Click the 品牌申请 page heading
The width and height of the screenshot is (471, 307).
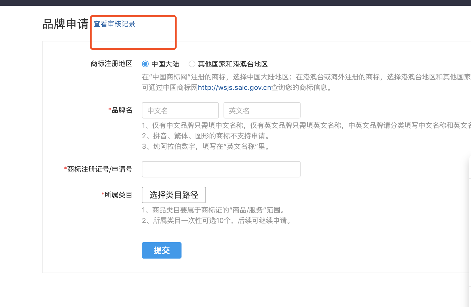(65, 24)
